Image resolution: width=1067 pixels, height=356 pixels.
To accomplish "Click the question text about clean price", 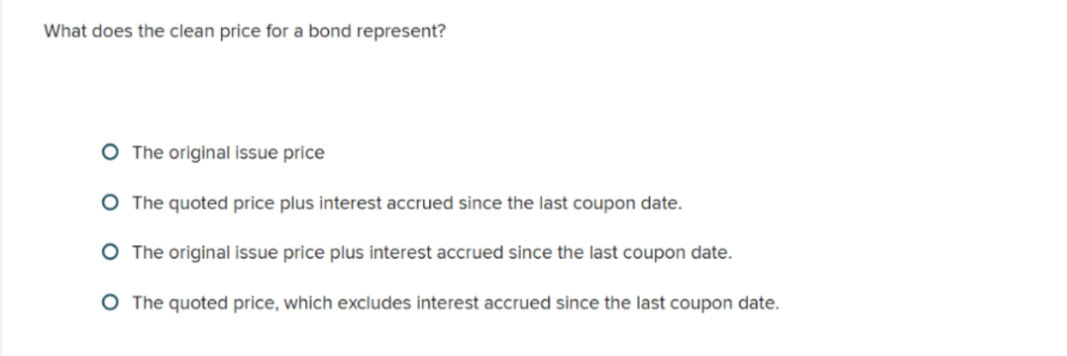I will [x=245, y=32].
